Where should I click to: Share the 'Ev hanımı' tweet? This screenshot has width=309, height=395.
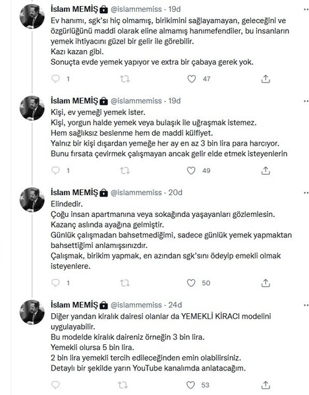(x=266, y=79)
